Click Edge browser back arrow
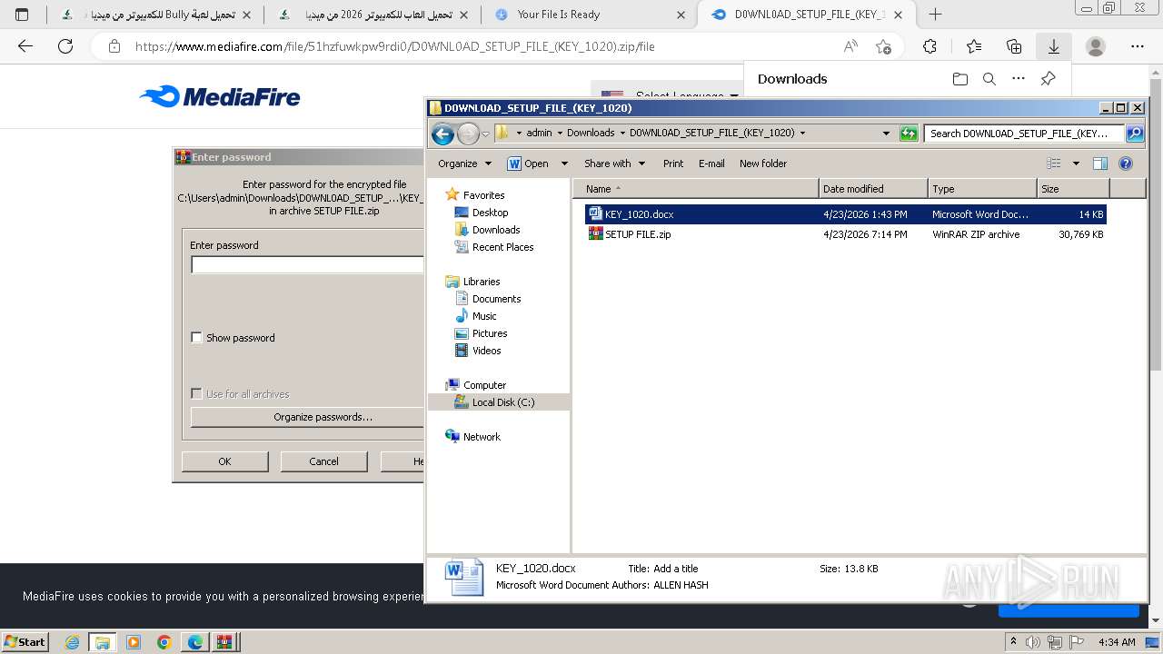Image resolution: width=1163 pixels, height=654 pixels. 25,46
